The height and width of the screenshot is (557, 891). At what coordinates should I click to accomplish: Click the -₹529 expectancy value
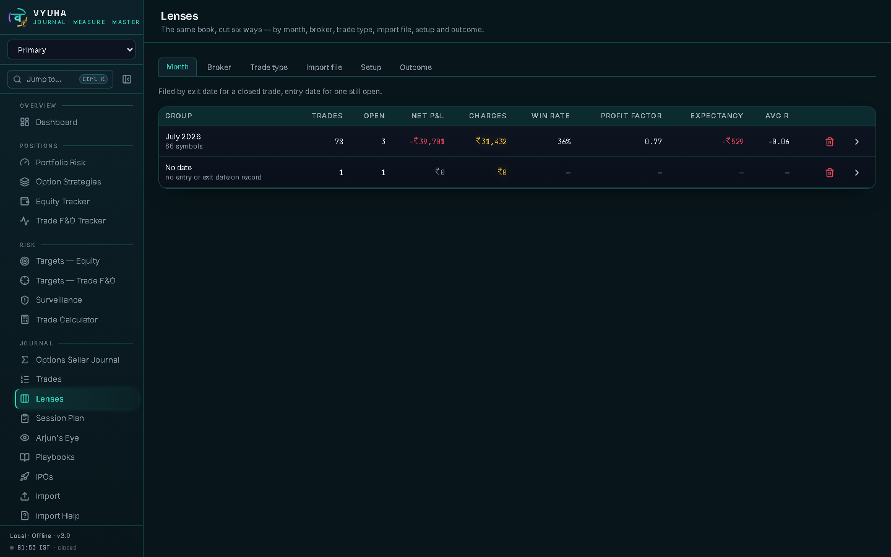733,142
